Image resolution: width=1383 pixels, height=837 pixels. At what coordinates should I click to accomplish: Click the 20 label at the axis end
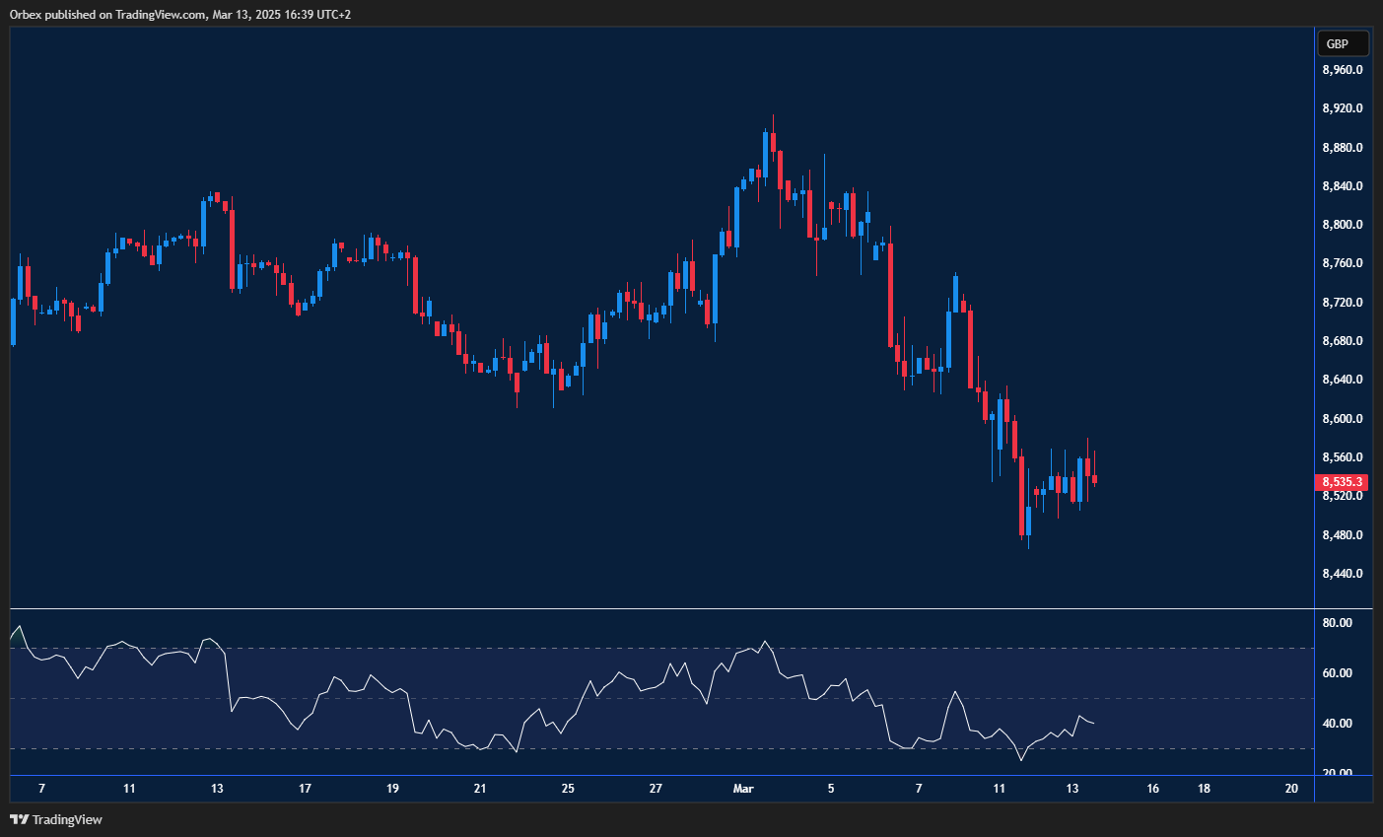tap(1291, 789)
